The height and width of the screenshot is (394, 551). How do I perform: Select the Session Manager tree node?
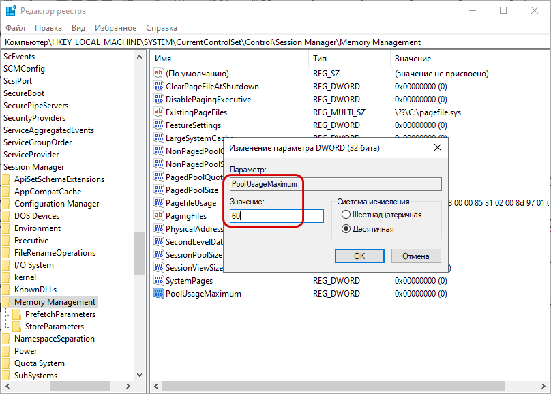33,167
